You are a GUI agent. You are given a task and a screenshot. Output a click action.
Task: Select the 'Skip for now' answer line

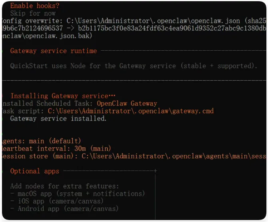coord(33,13)
